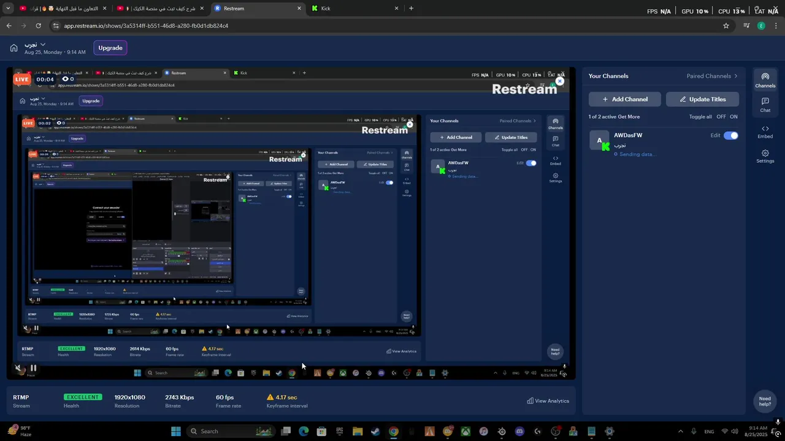Click the AWDasFW channel avatar

599,140
